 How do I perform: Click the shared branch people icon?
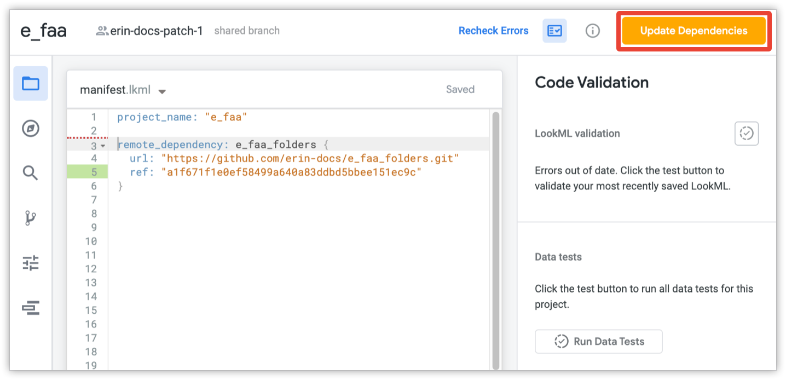(x=102, y=31)
